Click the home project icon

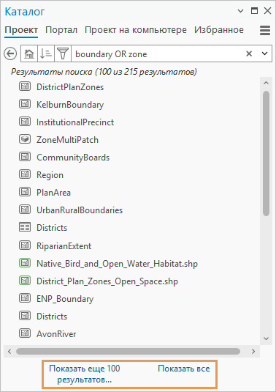click(29, 53)
